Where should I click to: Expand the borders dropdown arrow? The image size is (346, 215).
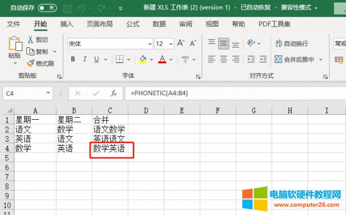coord(128,60)
